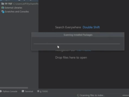
Task: Click the External Libraries icon
Action: [3, 8]
